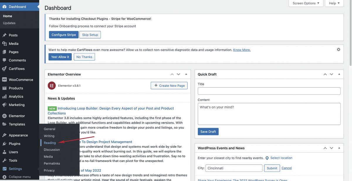The width and height of the screenshot is (352, 181).
Task: Click the Settings sliders icon
Action: click(x=4, y=169)
